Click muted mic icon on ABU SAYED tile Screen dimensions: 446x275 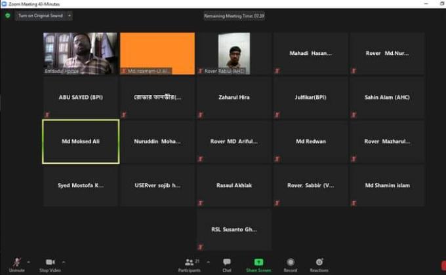click(47, 115)
